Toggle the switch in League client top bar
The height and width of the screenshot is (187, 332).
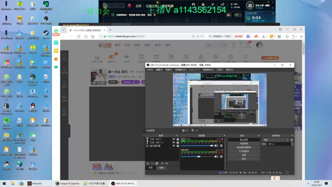click(238, 15)
